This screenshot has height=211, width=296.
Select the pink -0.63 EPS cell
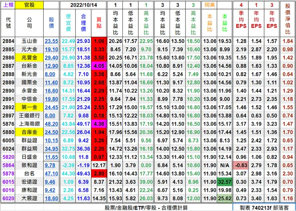coord(241,165)
